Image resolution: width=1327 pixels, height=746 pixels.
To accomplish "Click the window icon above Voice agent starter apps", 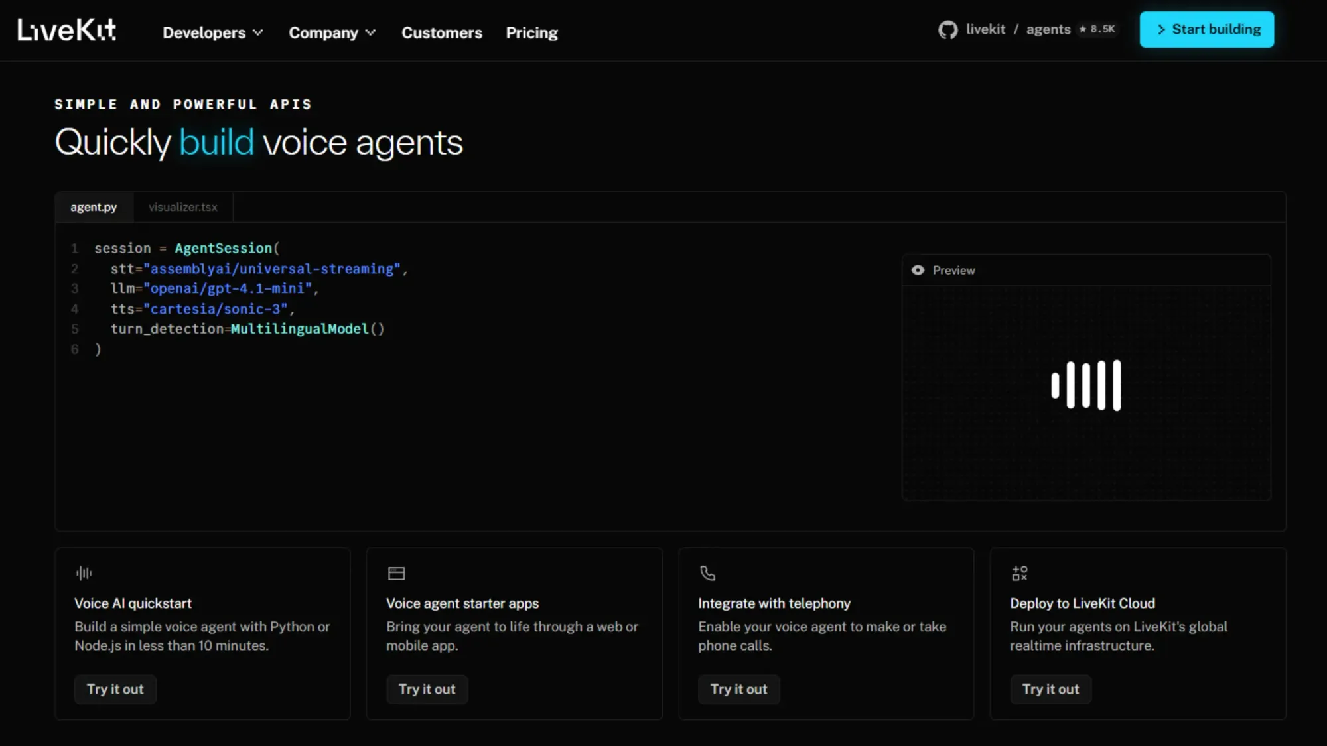I will point(396,573).
